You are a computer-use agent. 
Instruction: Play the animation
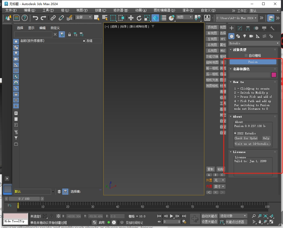172,216
